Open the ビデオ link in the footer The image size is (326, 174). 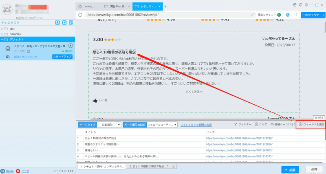[25, 171]
